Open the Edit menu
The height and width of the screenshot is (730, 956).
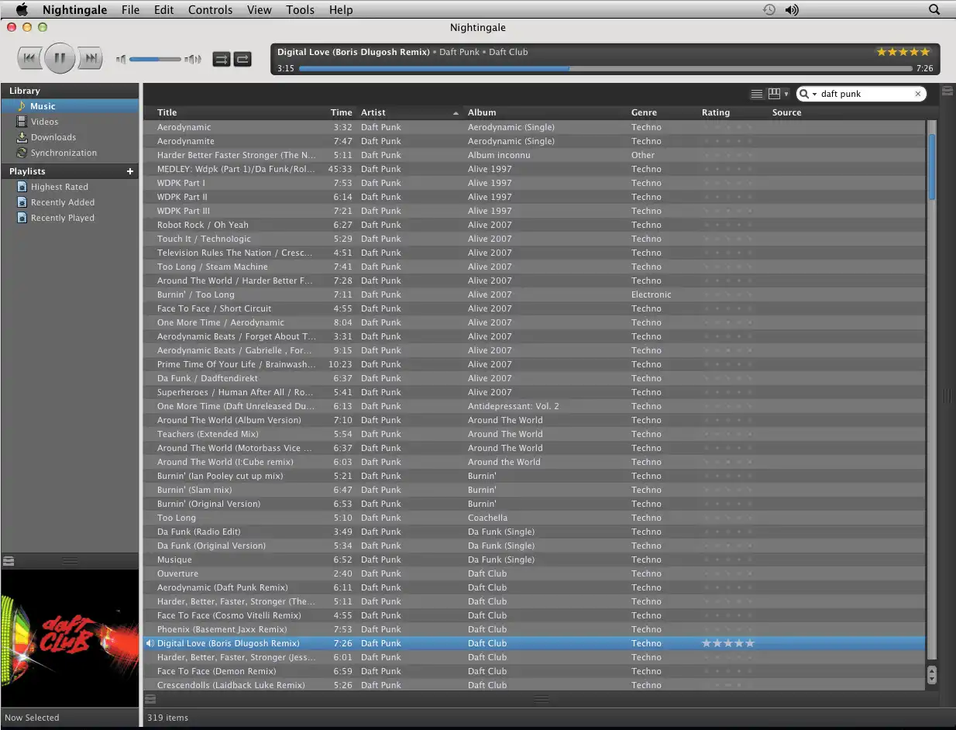point(163,10)
